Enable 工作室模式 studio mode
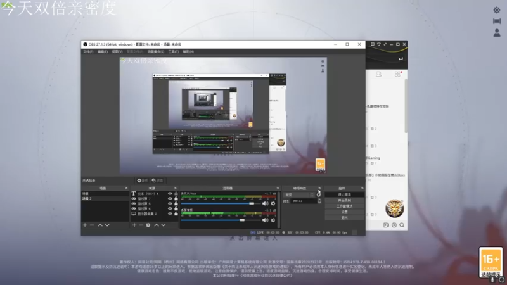 pos(344,206)
